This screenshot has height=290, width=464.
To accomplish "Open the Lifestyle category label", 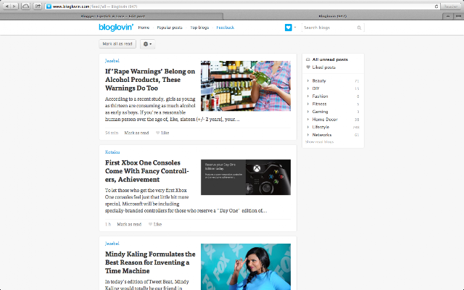I will click(x=320, y=127).
